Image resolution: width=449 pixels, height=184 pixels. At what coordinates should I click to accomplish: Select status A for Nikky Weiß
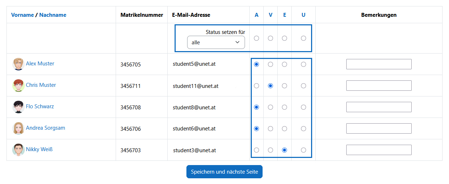click(x=256, y=150)
